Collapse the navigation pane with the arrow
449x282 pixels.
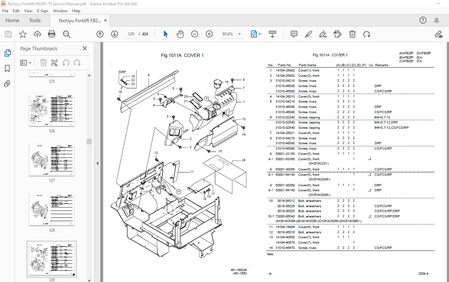pyautogui.click(x=97, y=163)
